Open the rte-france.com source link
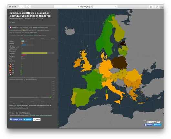 tap(40, 27)
